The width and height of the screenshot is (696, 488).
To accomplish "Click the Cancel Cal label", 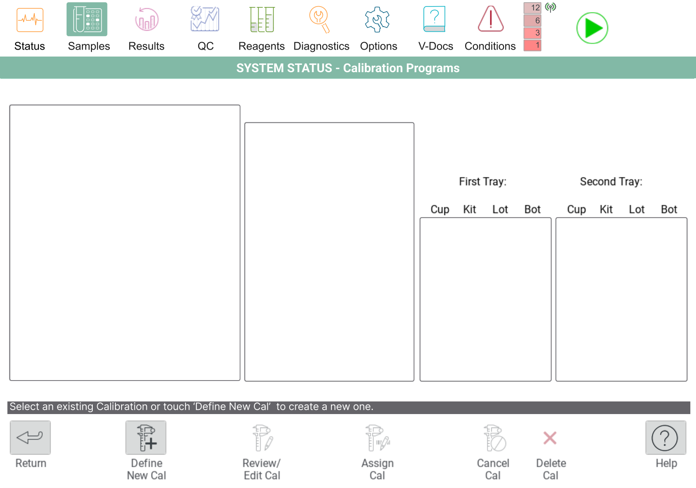I will tap(493, 469).
